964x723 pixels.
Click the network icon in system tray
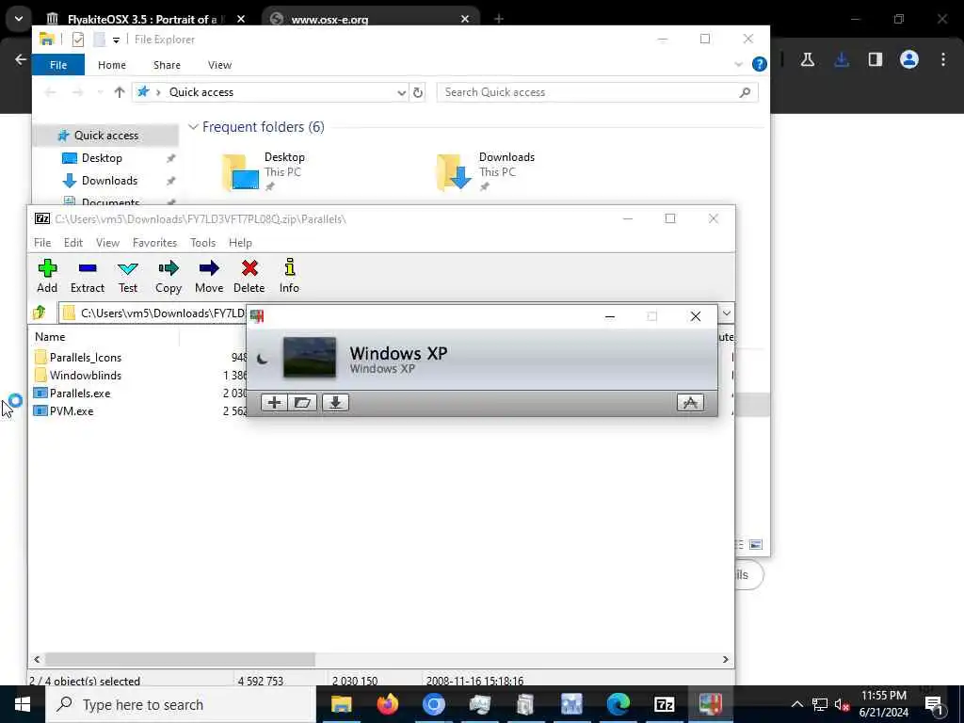point(820,704)
